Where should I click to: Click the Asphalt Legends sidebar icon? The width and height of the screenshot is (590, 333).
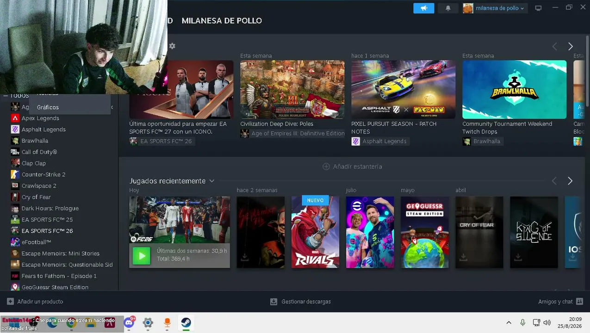15,129
